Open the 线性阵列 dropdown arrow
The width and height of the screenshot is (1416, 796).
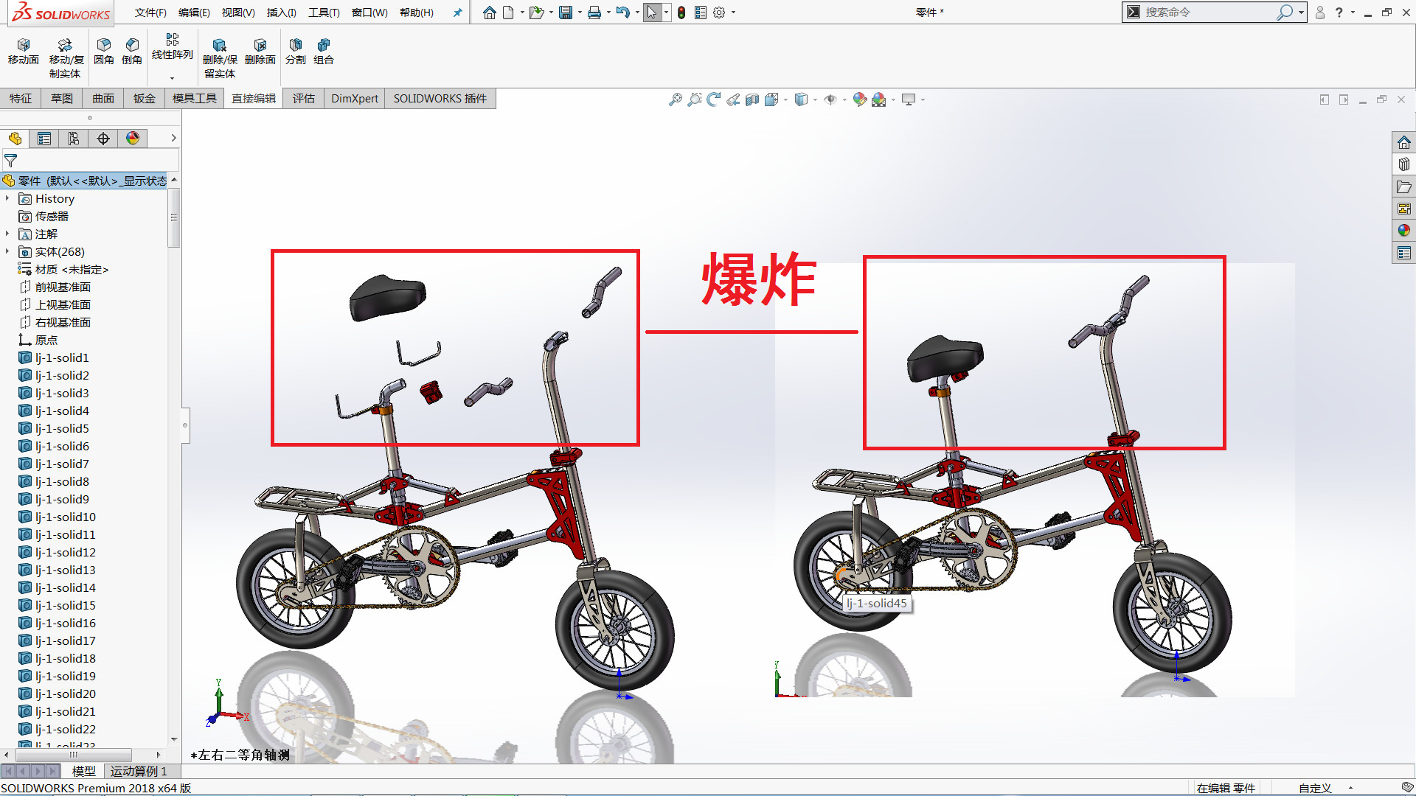(x=172, y=78)
